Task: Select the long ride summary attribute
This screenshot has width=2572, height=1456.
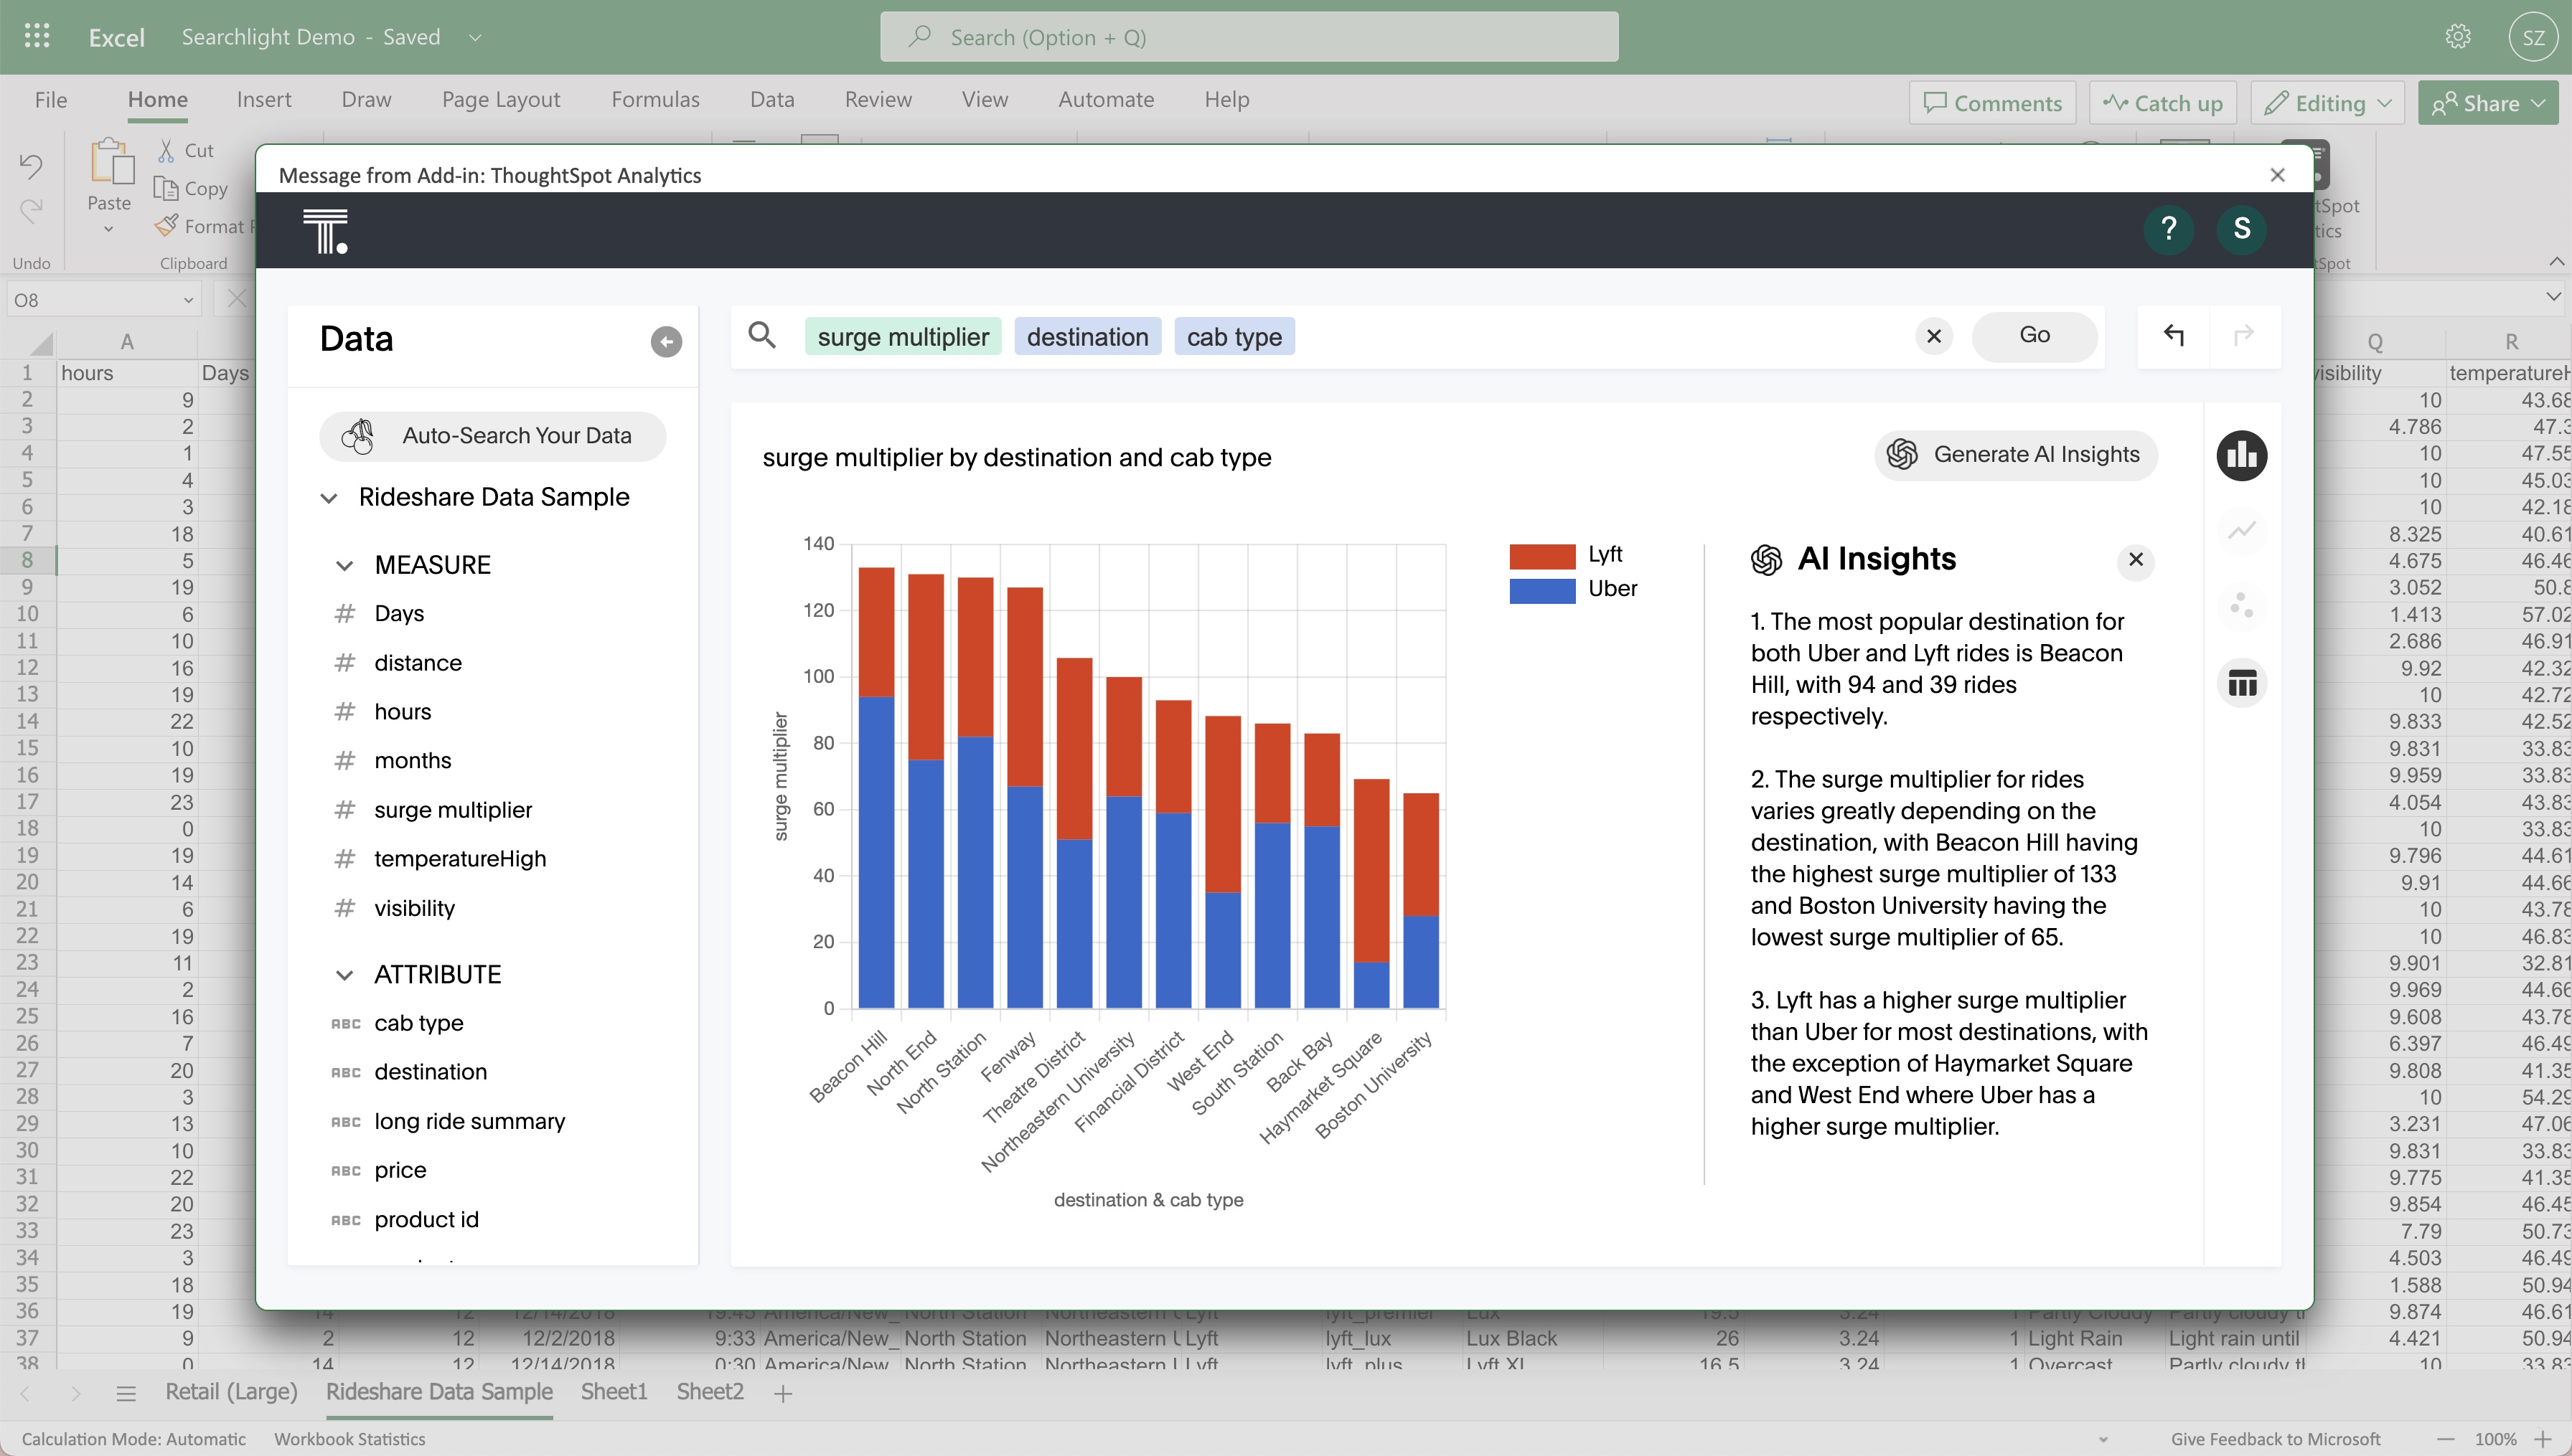Action: [469, 1122]
